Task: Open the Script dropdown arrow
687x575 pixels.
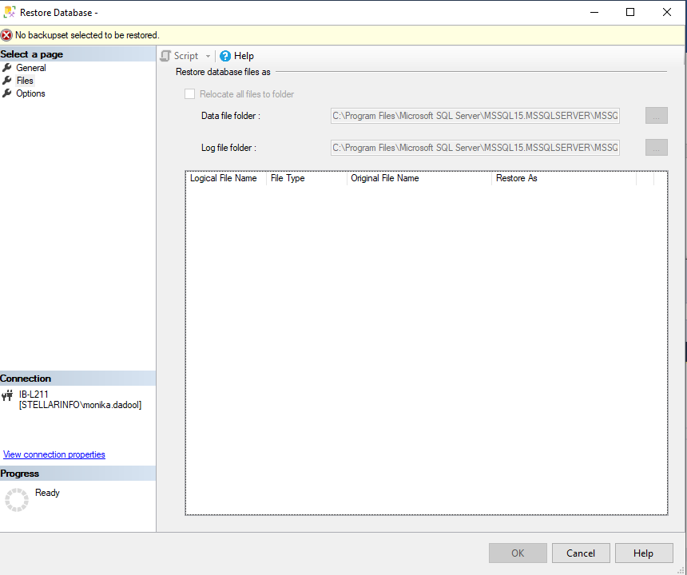Action: pos(208,56)
